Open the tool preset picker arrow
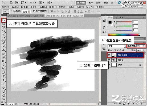This screenshot has height=106, width=147. coord(8,11)
